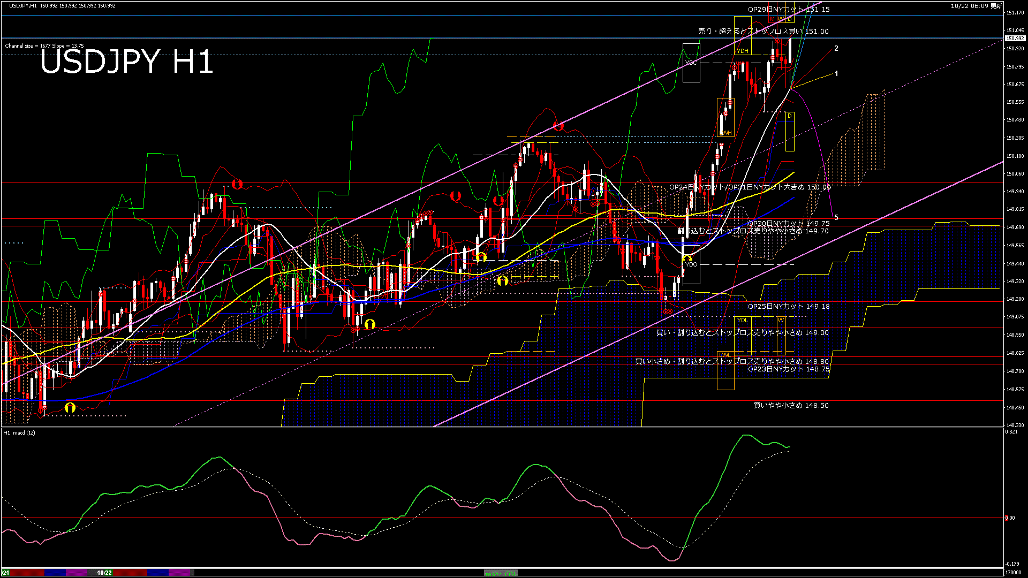The width and height of the screenshot is (1028, 578).
Task: Click the 10/22 06:09 更新 timestamp
Action: (x=977, y=6)
